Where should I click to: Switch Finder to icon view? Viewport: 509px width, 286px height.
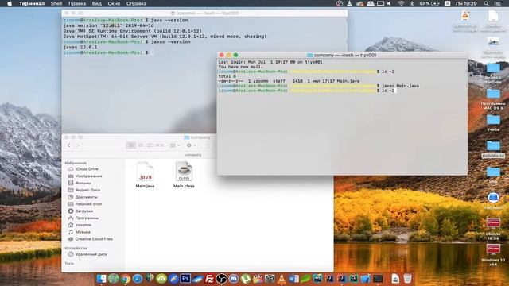[x=130, y=145]
